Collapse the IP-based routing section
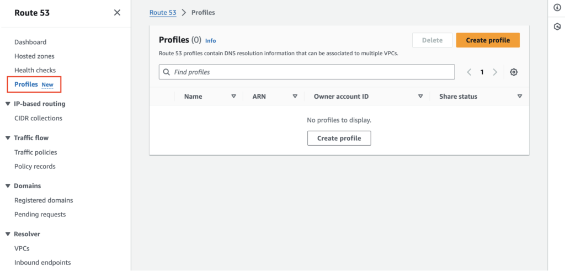The image size is (565, 271). click(8, 104)
